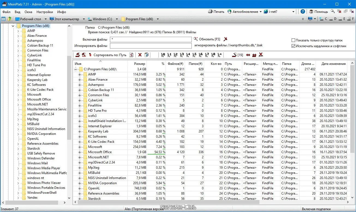The image size is (356, 212).
Task: Select NVIDIA Corporation in the left tree
Action: 41,134
